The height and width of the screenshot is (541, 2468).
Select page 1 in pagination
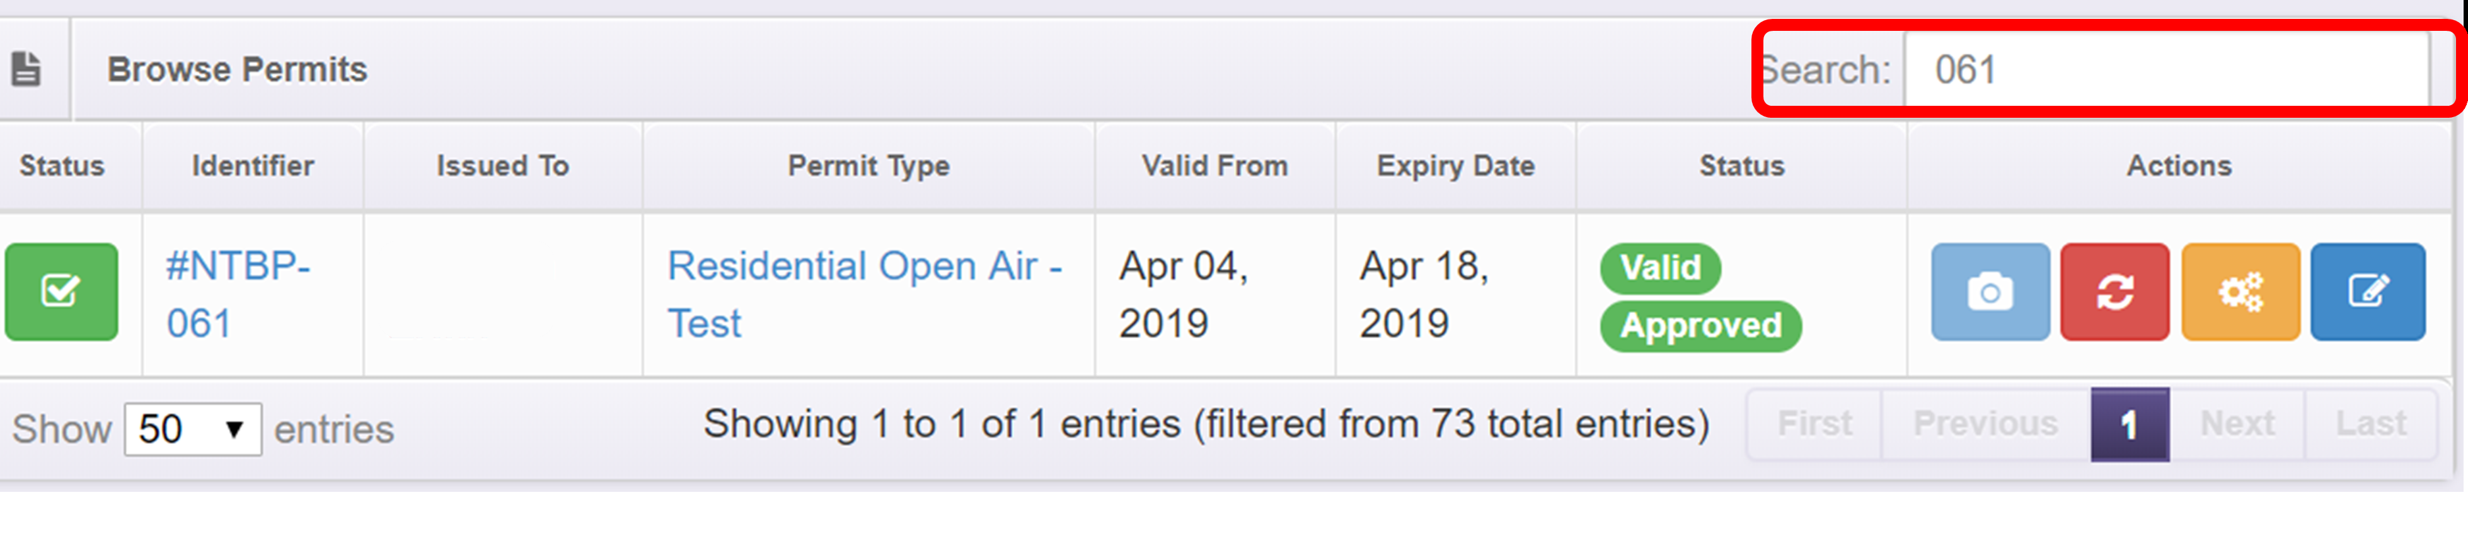[x=2129, y=424]
